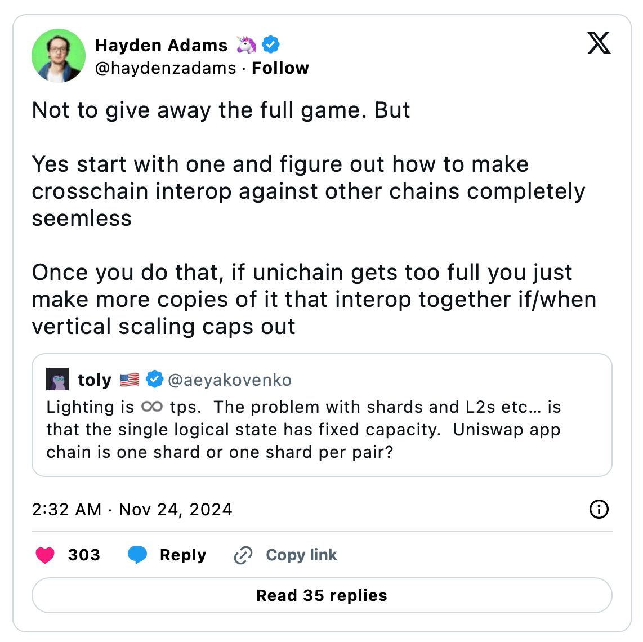
Task: Like the tweet with the heart icon
Action: [45, 555]
